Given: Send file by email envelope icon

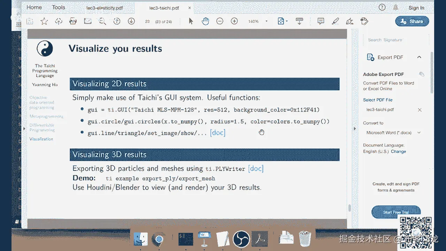Looking at the screenshot, I should (87, 21).
